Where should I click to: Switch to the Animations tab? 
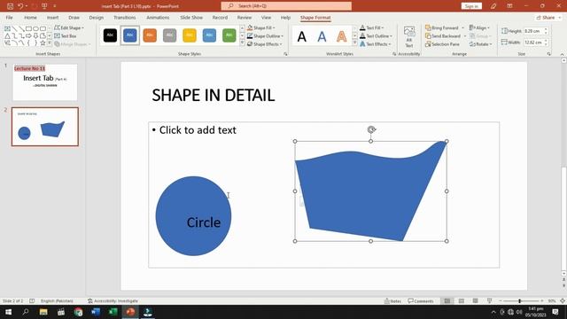click(x=158, y=18)
